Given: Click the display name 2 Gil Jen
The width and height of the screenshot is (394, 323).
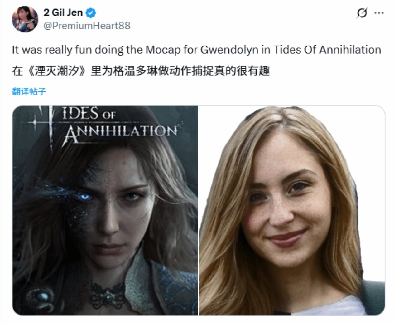Looking at the screenshot, I should coord(63,13).
